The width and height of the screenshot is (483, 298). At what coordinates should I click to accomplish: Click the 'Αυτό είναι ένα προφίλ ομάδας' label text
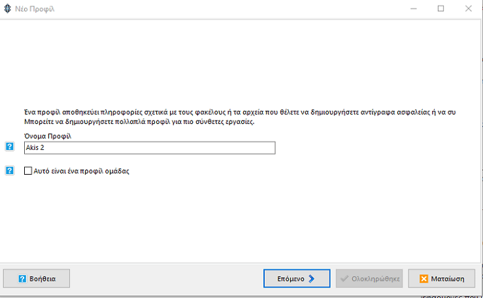81,171
